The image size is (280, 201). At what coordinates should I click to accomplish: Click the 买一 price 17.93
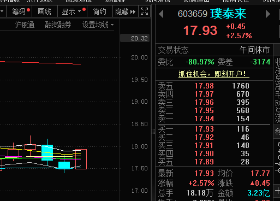(x=204, y=129)
